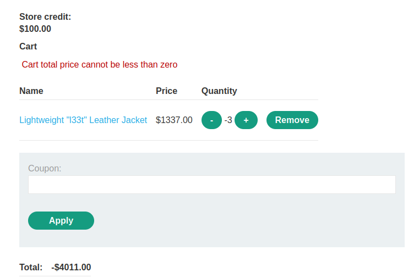Increase jacket quantity with plus button
Image resolution: width=419 pixels, height=278 pixels.
pyautogui.click(x=246, y=120)
